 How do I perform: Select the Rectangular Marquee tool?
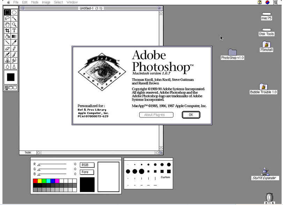coord(7,12)
